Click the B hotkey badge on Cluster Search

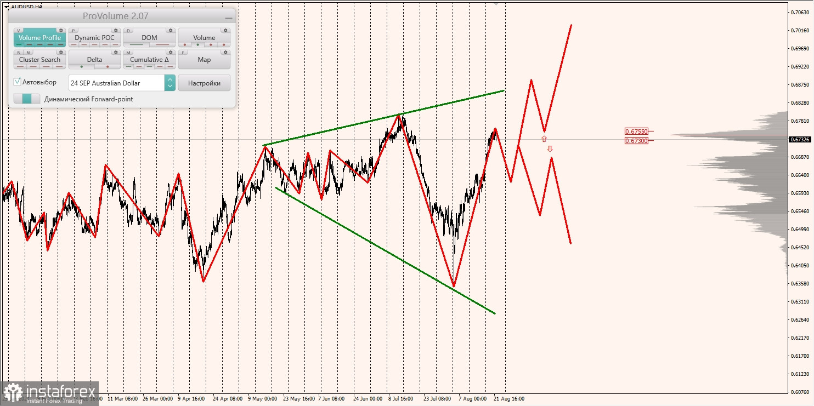pos(19,53)
